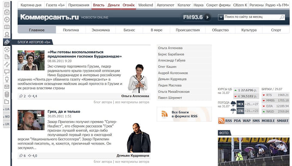This screenshot has width=292, height=166.
Task: Open все материалы автора for Демьян Кудрявцев
Action: click(132, 162)
